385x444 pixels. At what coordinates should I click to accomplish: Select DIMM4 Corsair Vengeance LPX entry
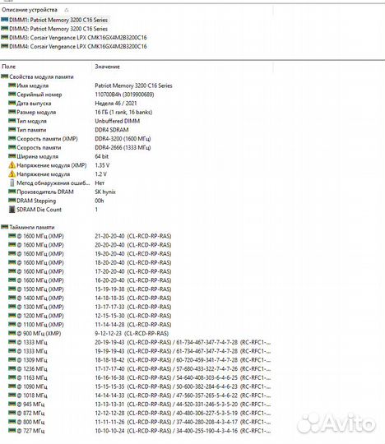coord(74,46)
